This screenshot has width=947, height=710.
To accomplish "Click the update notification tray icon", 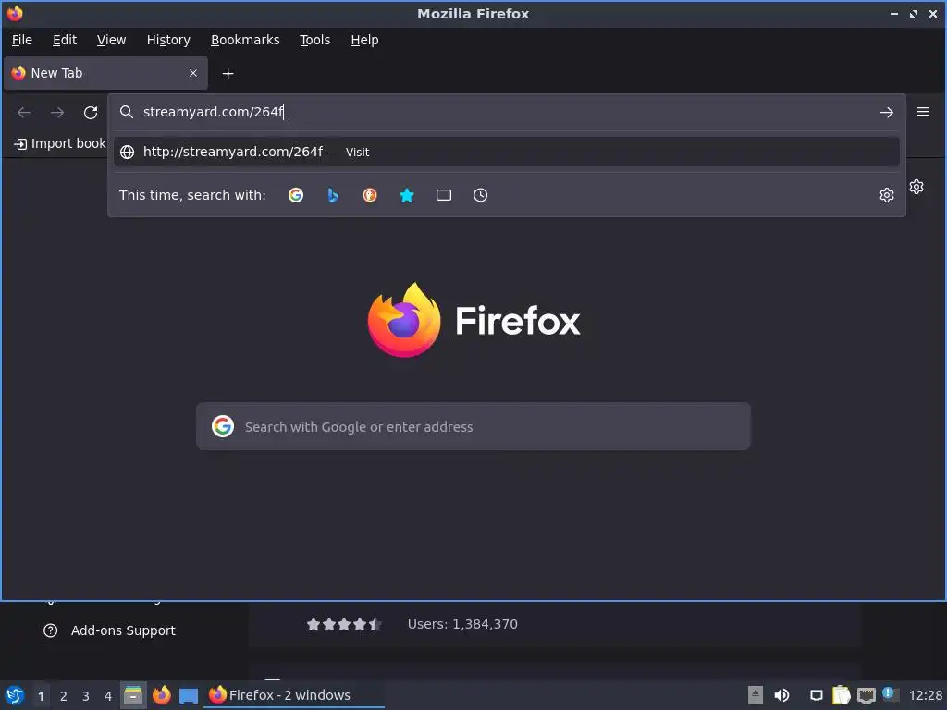I will coord(889,694).
